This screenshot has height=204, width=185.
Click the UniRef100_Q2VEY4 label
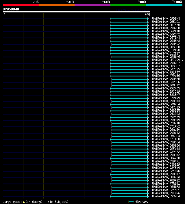tap(166, 168)
